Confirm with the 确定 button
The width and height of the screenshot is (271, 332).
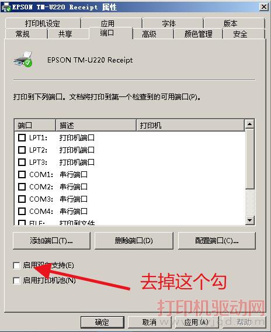pyautogui.click(x=102, y=322)
